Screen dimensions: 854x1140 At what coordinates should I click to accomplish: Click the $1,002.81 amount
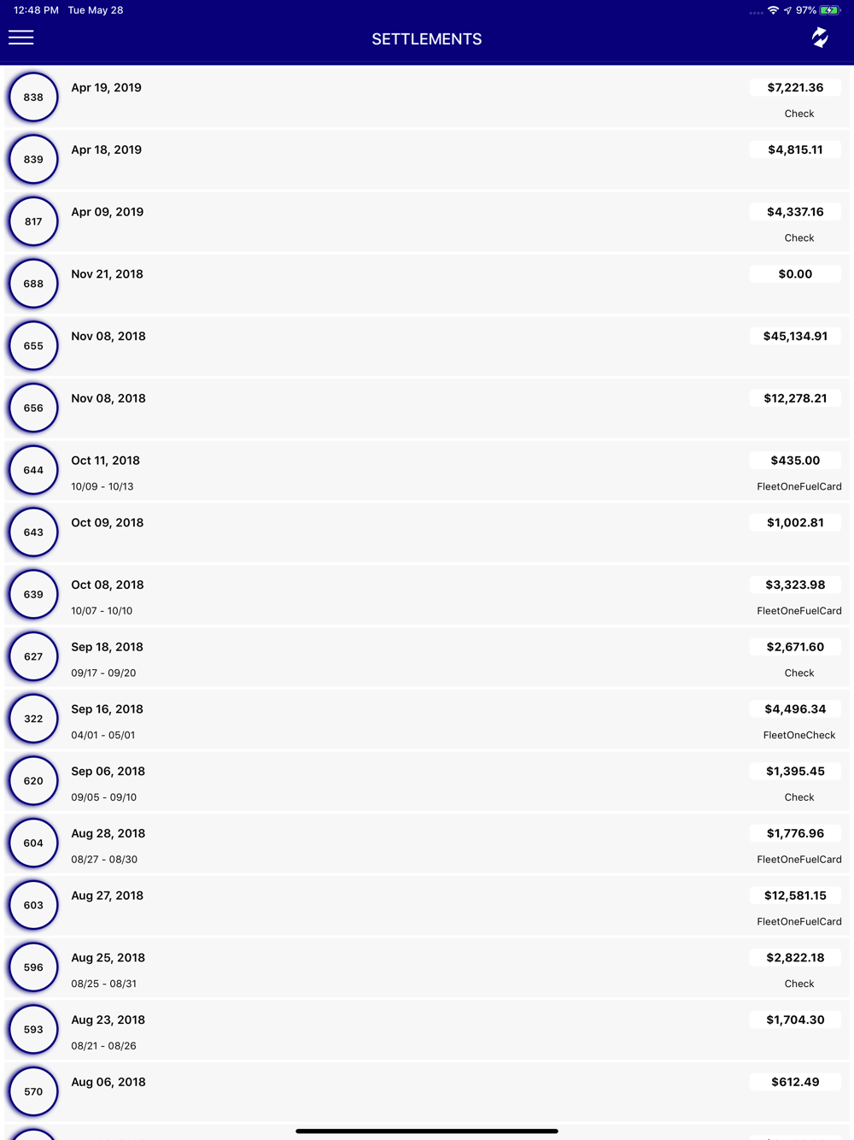click(795, 522)
